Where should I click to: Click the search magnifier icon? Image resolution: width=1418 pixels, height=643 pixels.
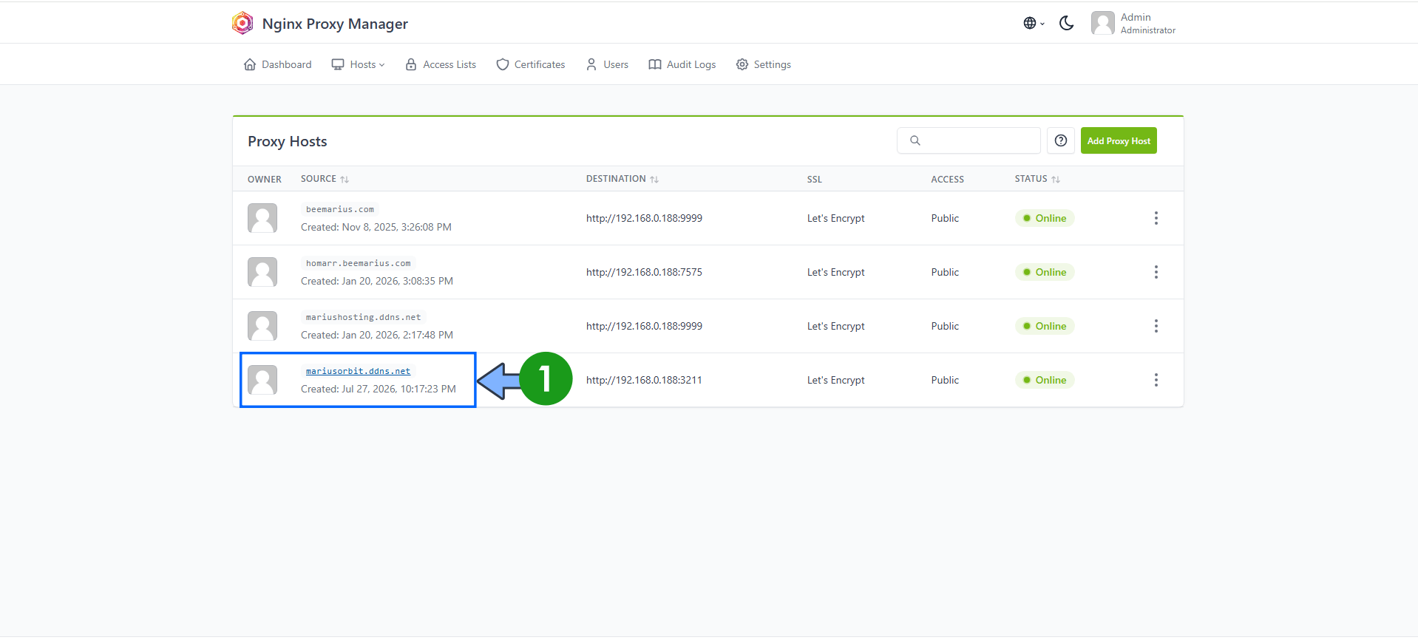click(915, 140)
